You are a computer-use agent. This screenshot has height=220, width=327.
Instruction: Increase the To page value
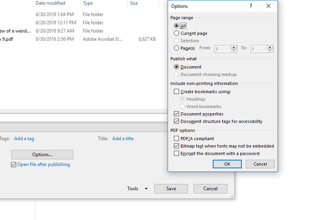(x=270, y=47)
